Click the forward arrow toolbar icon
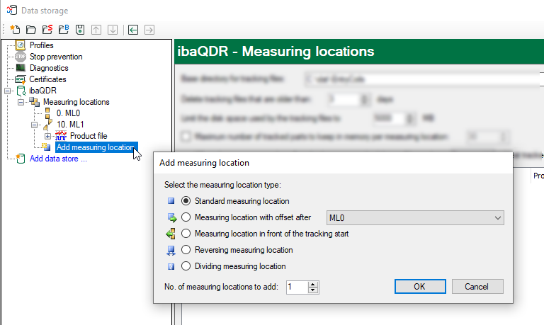Viewport: 544px width, 325px height. pos(149,30)
